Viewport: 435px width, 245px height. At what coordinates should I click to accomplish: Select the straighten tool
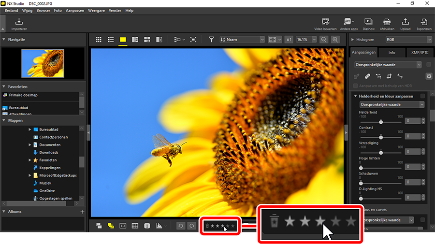(400, 76)
